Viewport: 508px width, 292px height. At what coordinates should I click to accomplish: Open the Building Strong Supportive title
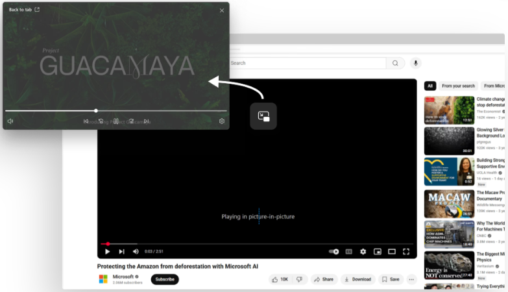pyautogui.click(x=490, y=163)
